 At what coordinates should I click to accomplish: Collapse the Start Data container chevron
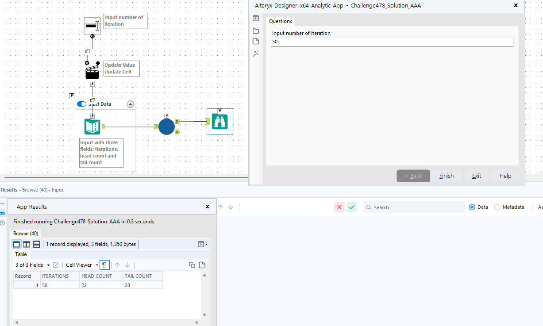point(130,104)
